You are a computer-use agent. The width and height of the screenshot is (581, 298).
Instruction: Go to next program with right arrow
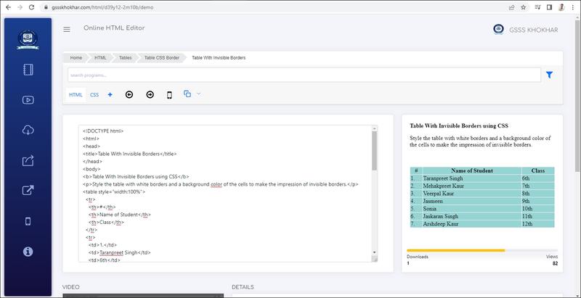(x=150, y=94)
